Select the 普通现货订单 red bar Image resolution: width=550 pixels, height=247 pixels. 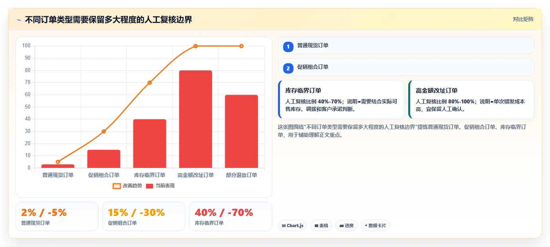pyautogui.click(x=58, y=166)
